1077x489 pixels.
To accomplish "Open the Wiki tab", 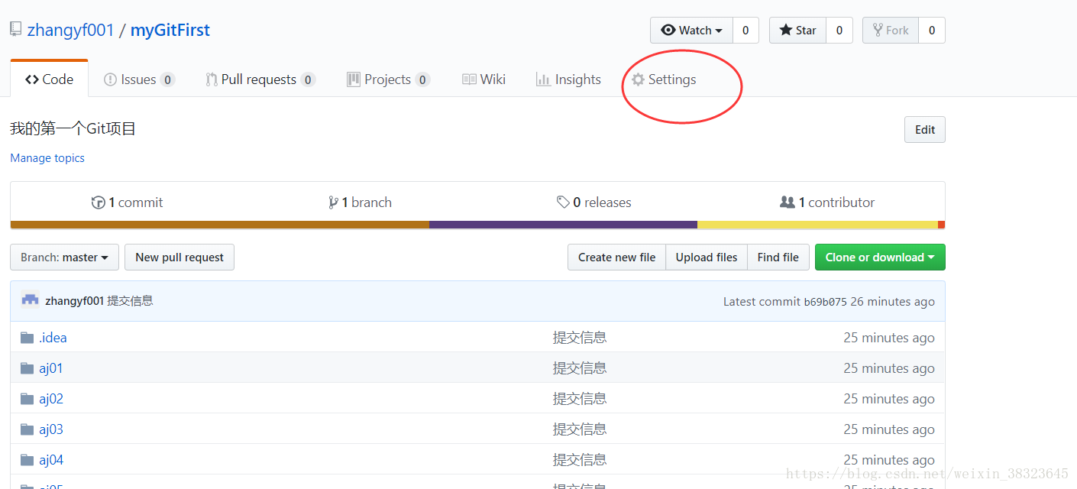I will point(484,79).
